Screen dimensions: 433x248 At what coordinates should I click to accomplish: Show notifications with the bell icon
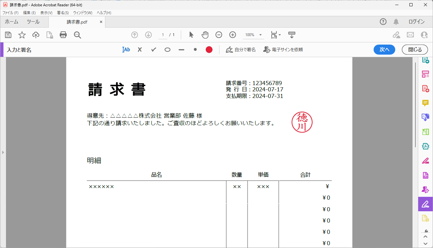point(396,22)
